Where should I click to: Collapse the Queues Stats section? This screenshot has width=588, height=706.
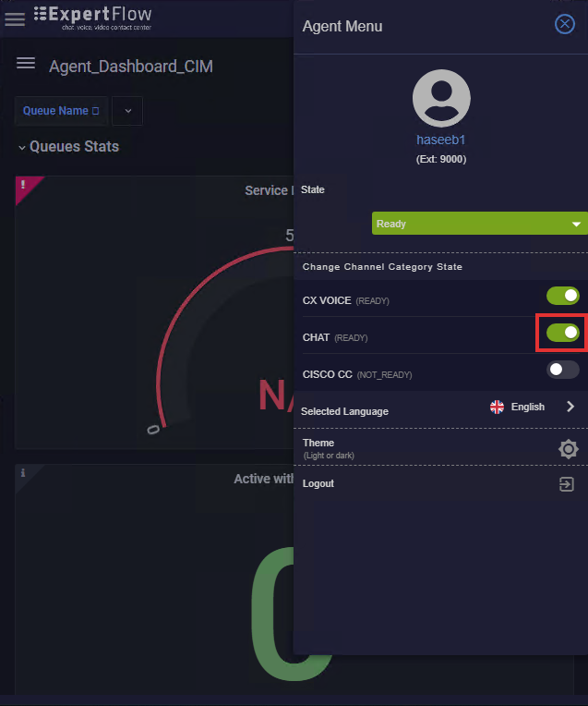(x=21, y=147)
